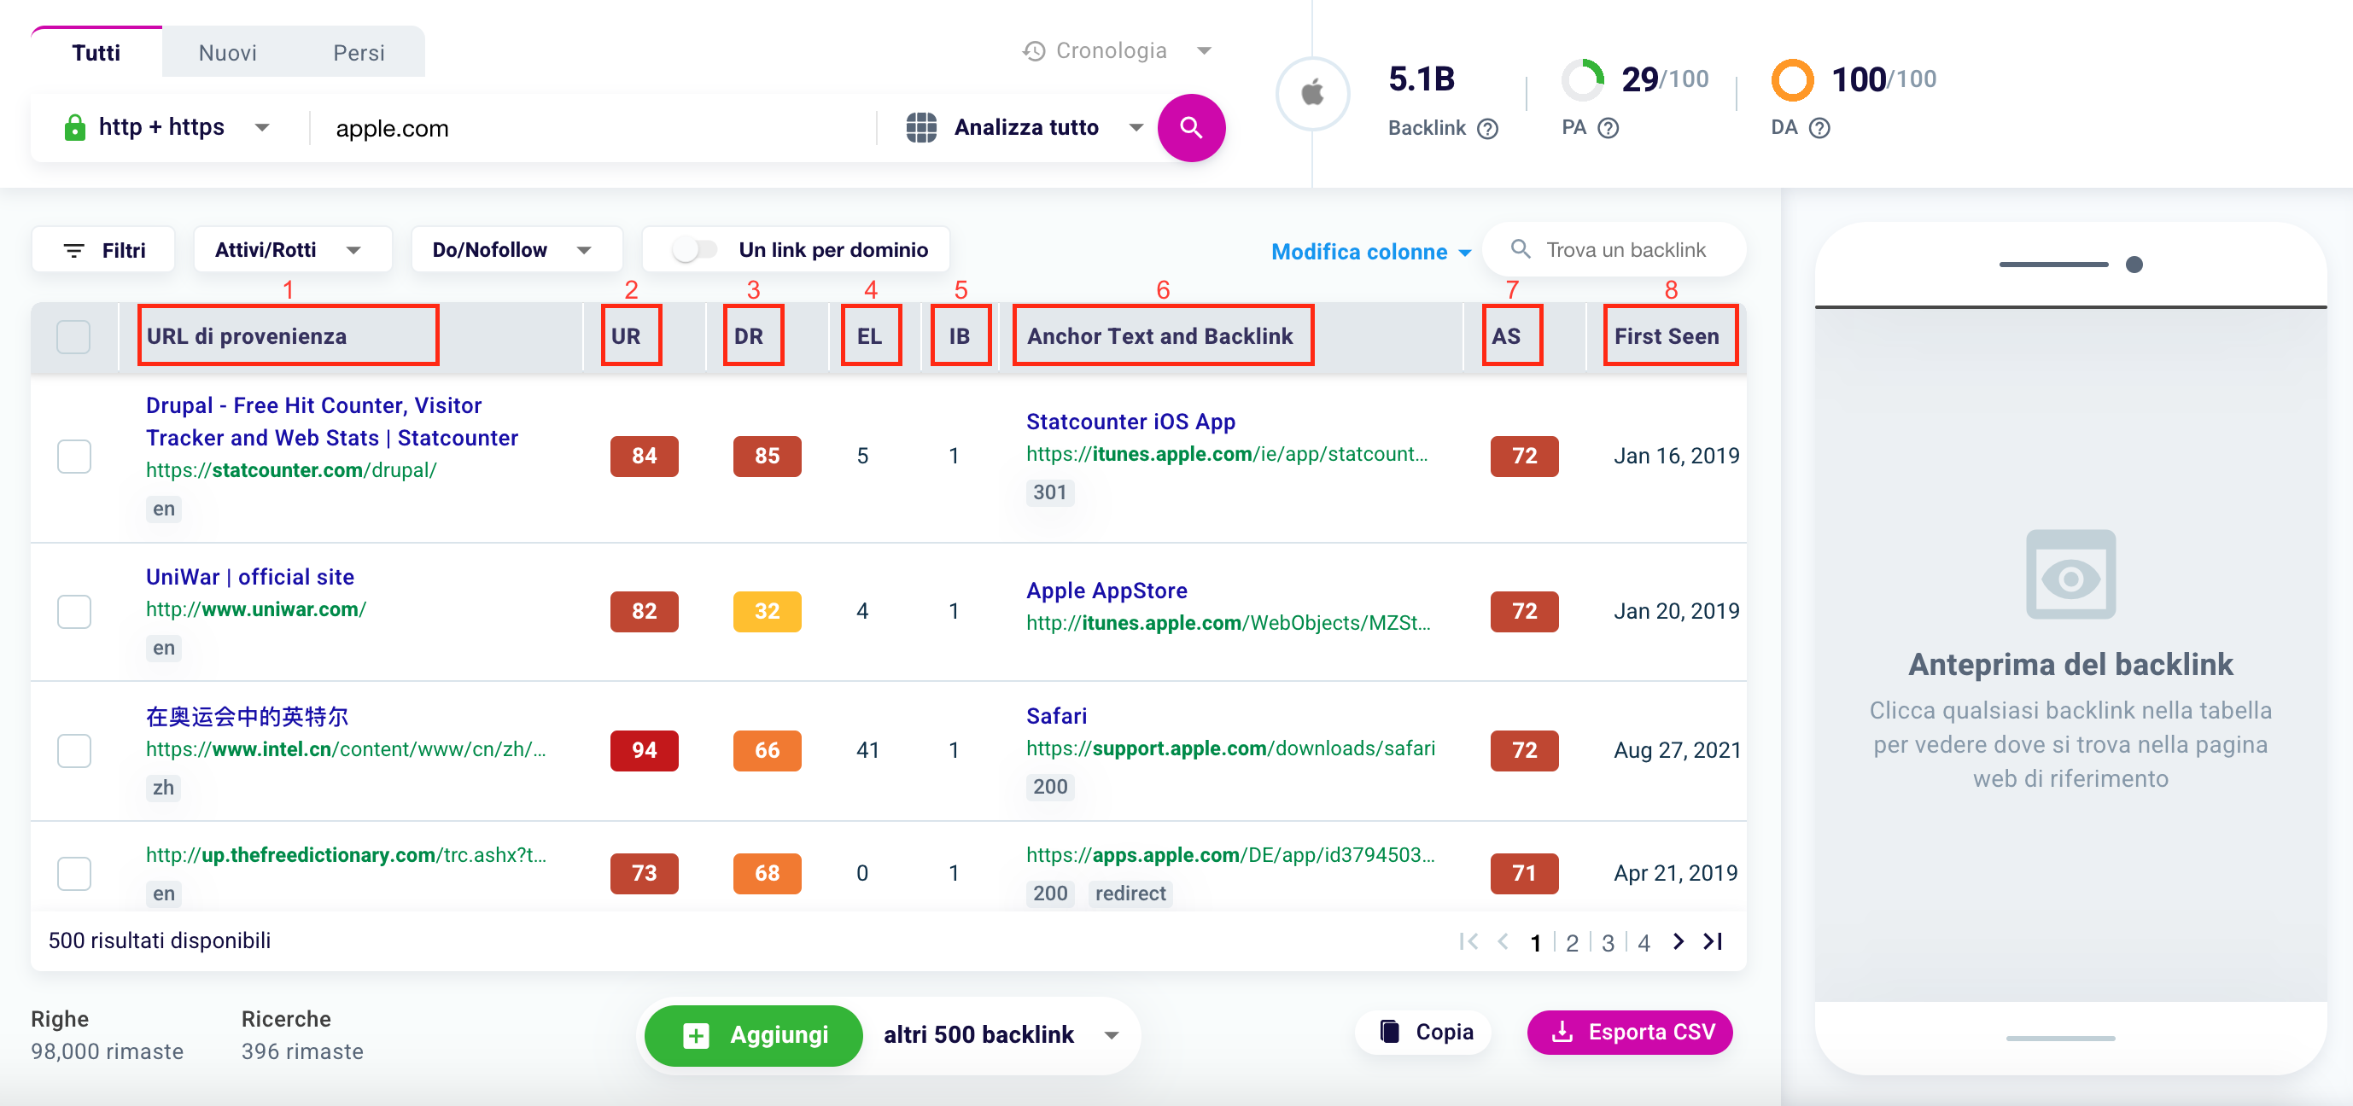Toggle the select-all header checkbox
The height and width of the screenshot is (1106, 2353).
tap(74, 337)
